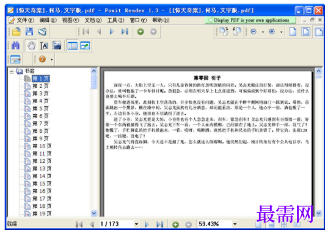Open zoom in options arrow
The height and width of the screenshot is (233, 325).
coord(281,32)
